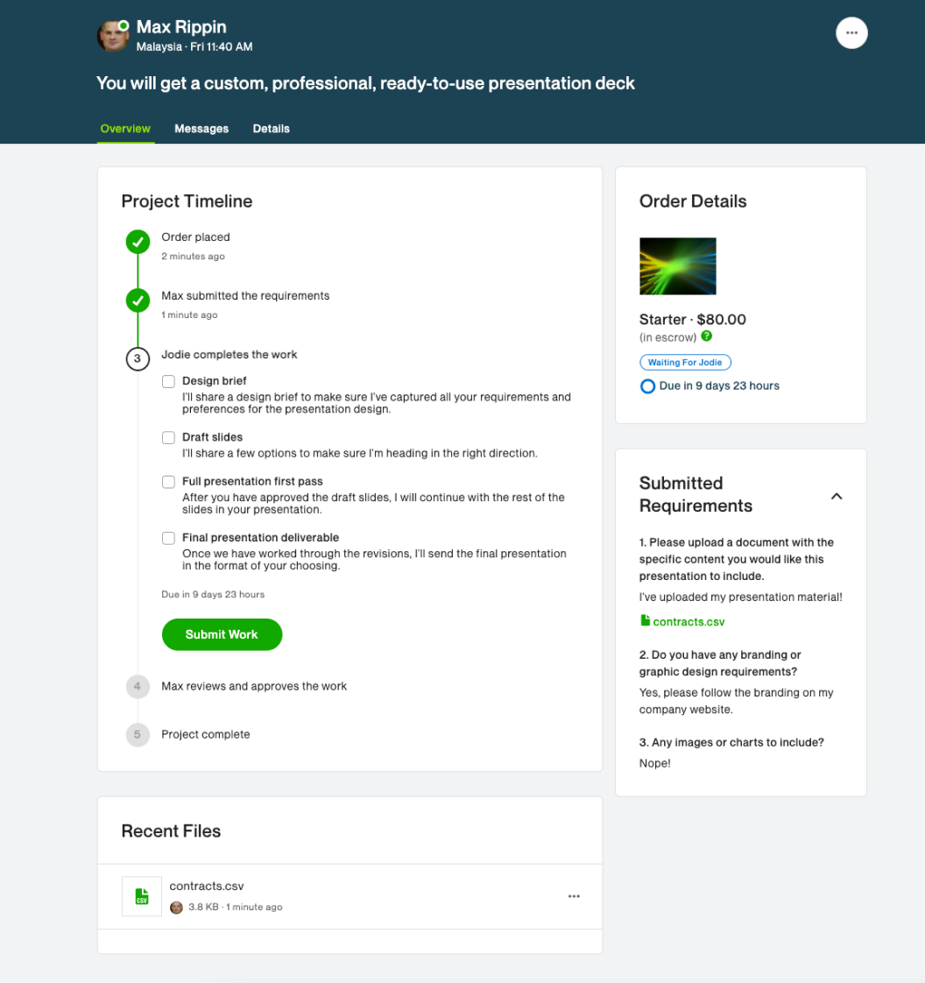The width and height of the screenshot is (925, 983).
Task: Open the three-dot menu in the header
Action: coord(851,33)
